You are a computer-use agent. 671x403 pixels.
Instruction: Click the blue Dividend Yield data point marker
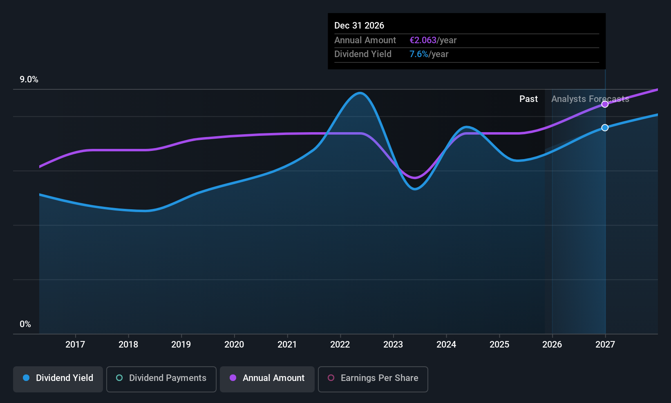tap(605, 128)
